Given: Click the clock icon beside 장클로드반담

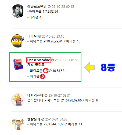Looking at the screenshot, I should point(49,7).
